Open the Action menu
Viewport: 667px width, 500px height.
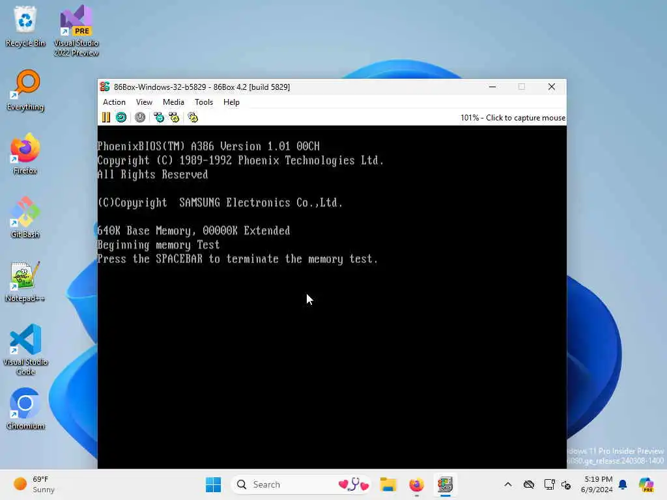(x=114, y=102)
